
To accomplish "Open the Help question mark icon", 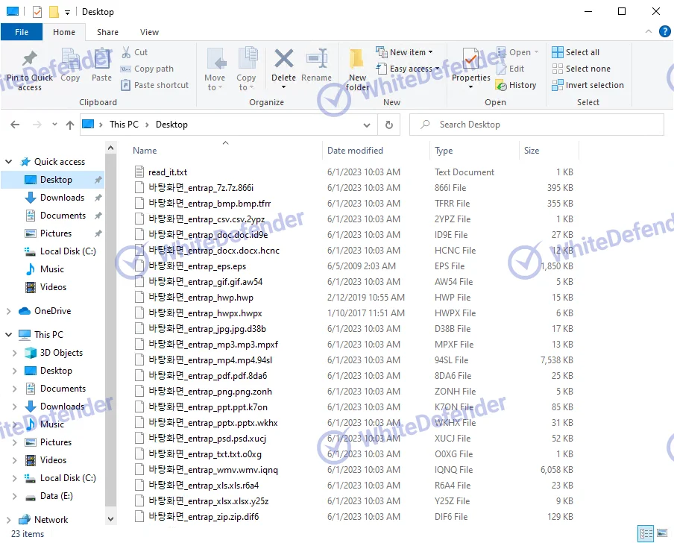I will [x=665, y=32].
